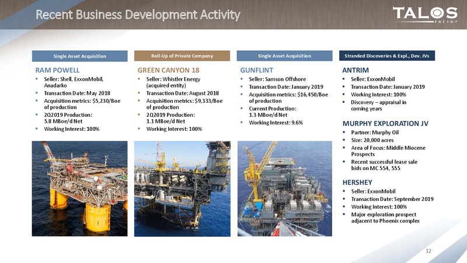Click 'Working Interest: 9.6%' line
Screen dimensions: 467x263
tap(276, 123)
